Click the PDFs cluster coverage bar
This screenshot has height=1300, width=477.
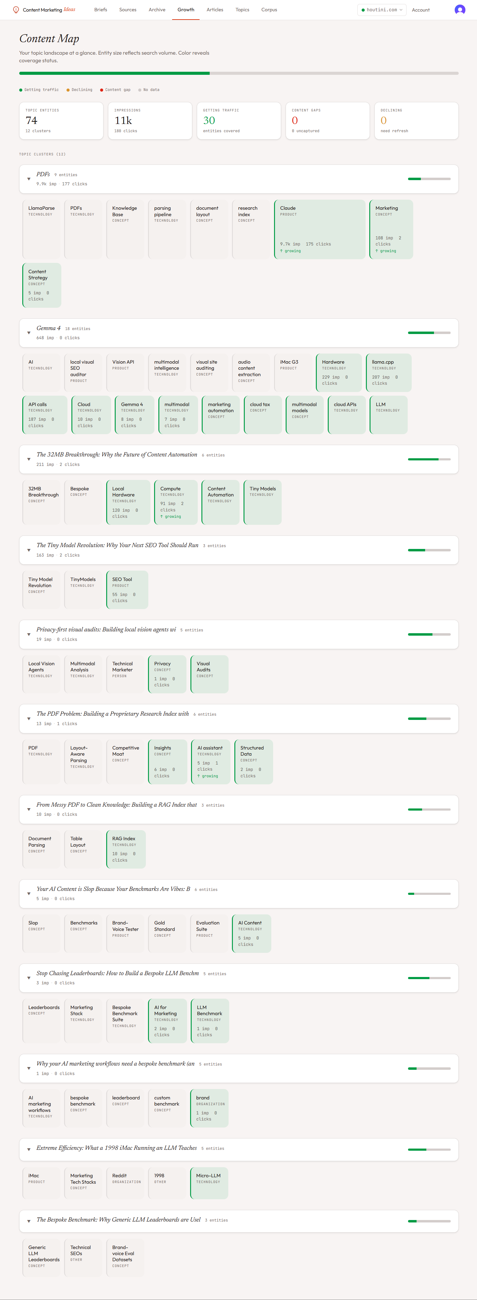pos(429,179)
